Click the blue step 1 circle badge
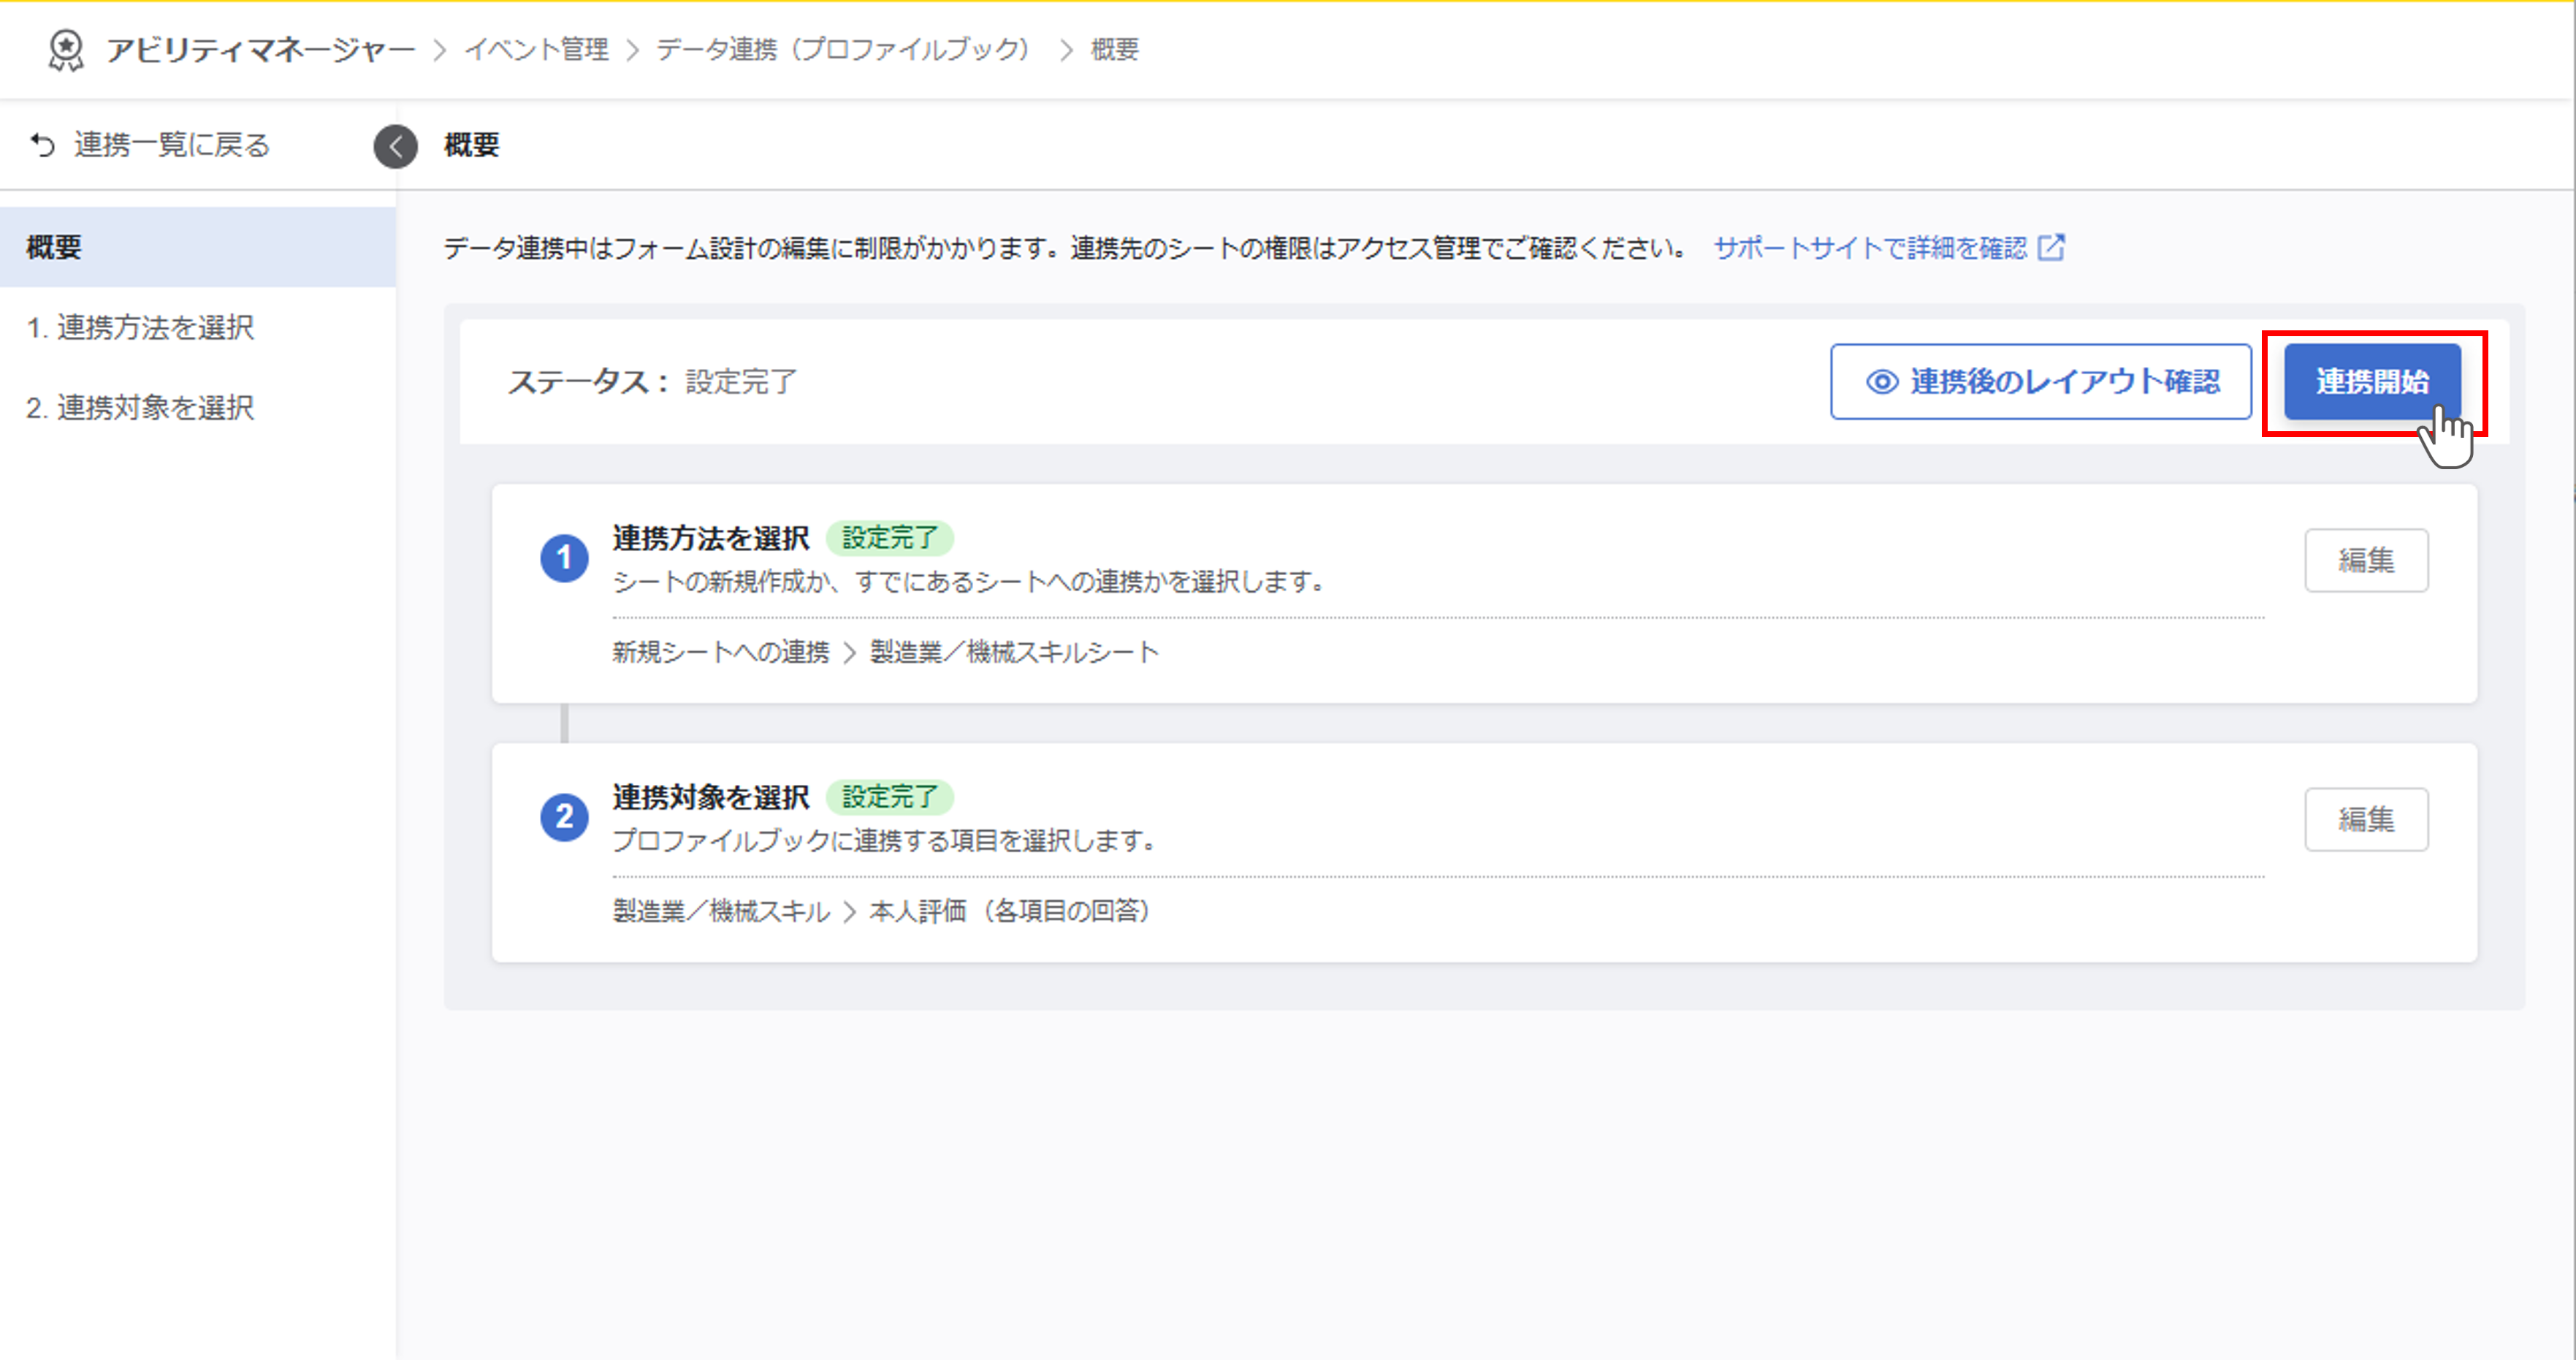Image resolution: width=2576 pixels, height=1360 pixels. point(564,558)
